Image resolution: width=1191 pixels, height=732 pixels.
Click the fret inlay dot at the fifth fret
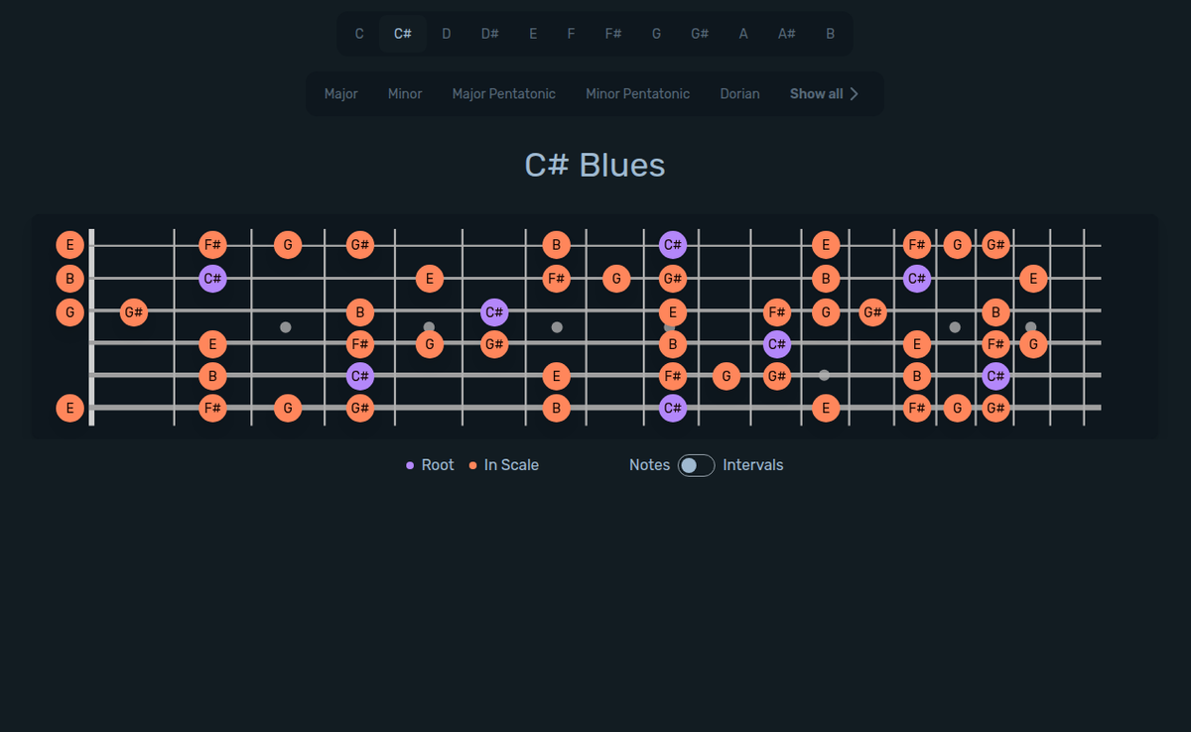pyautogui.click(x=429, y=325)
